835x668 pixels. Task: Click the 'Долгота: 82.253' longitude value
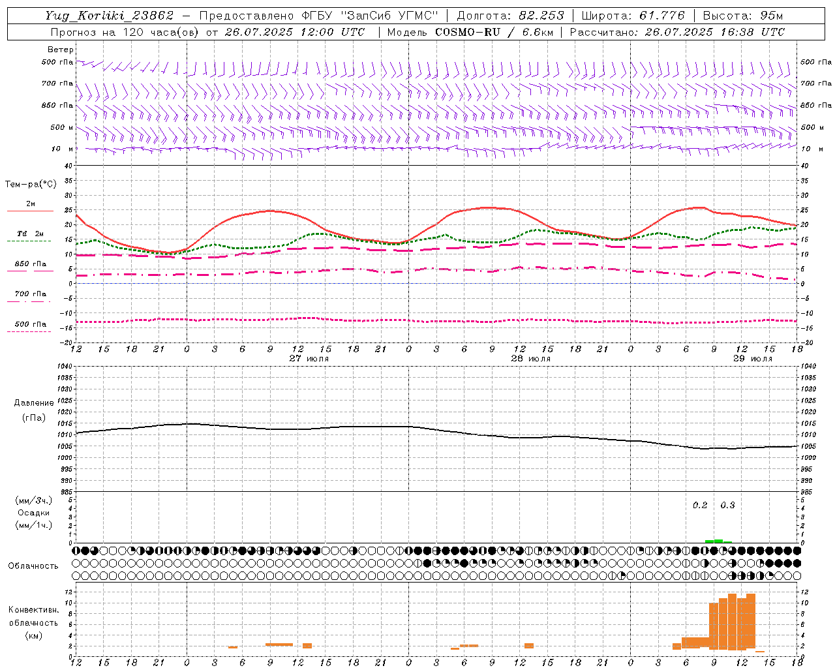(510, 16)
